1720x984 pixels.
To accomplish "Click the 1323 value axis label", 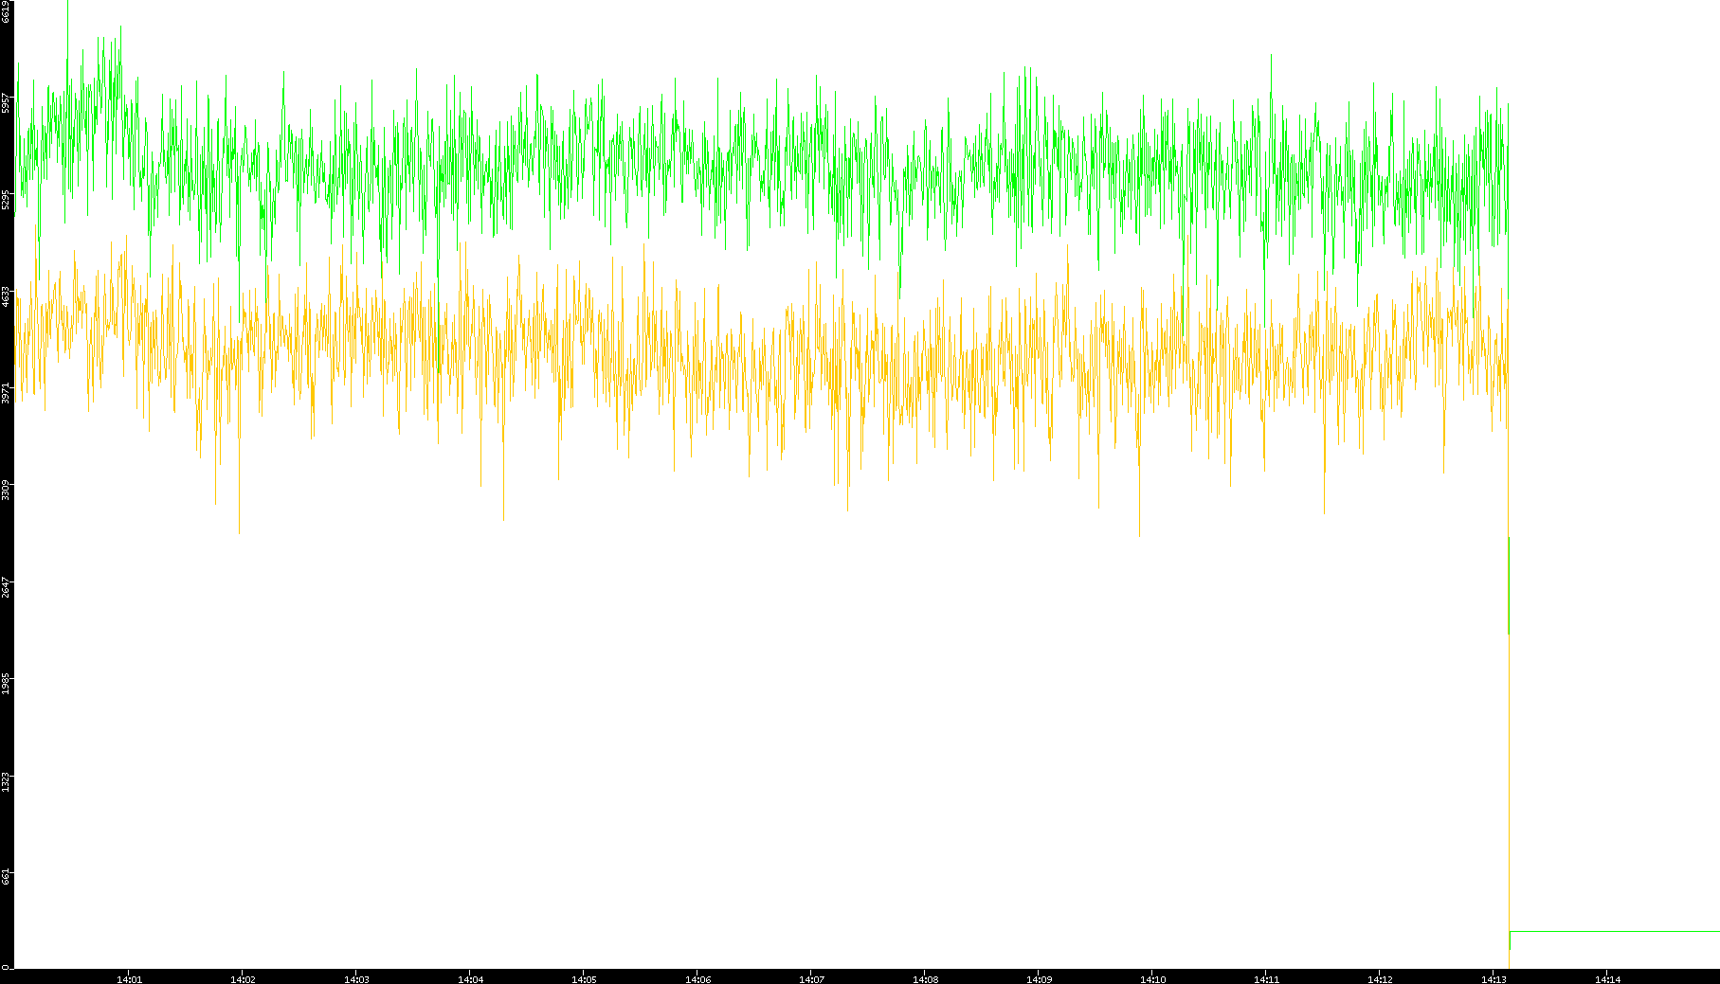I will (x=6, y=781).
